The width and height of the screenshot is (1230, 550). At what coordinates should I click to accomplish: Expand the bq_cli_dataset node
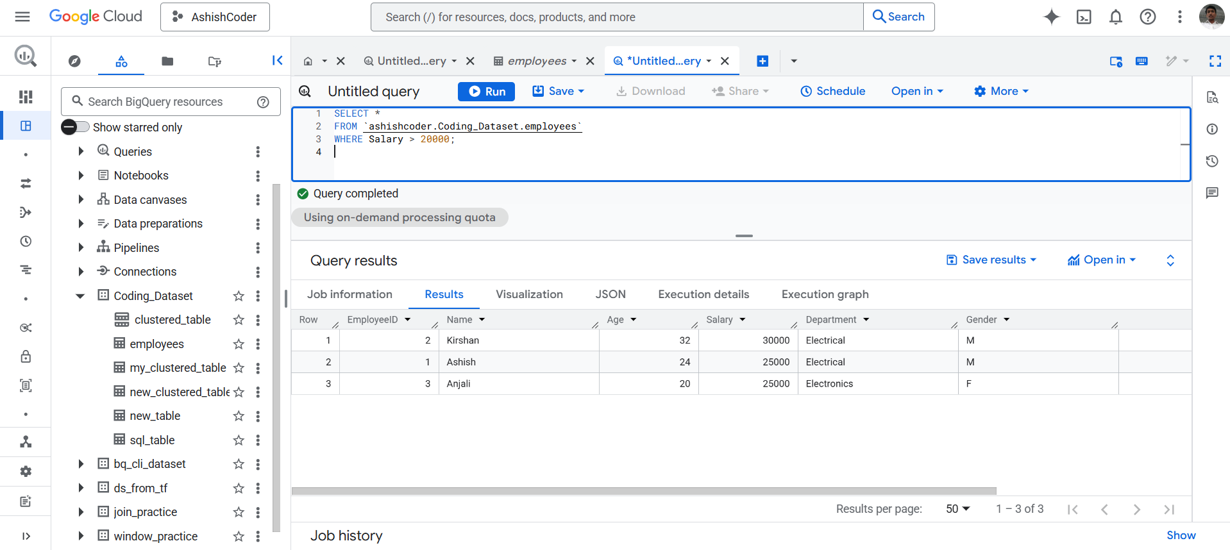tap(81, 464)
